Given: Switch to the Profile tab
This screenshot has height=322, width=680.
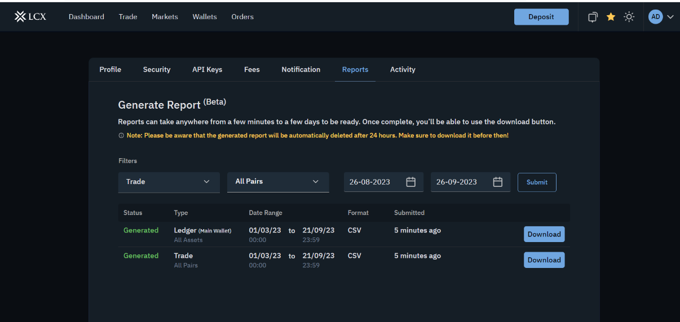Looking at the screenshot, I should click(111, 70).
